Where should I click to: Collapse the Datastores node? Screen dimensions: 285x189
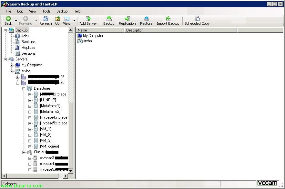[x=24, y=89]
